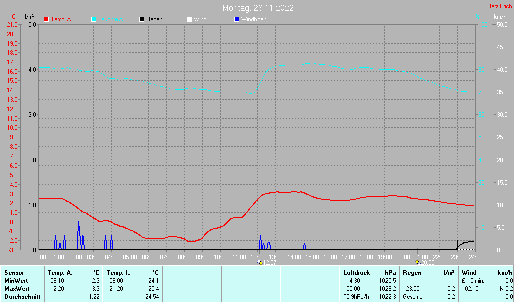
Task: Click the 'Luftdruck' column header
Action: point(357,273)
